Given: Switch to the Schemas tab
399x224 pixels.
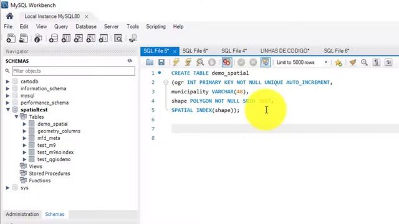Looking at the screenshot, I should pos(55,214).
